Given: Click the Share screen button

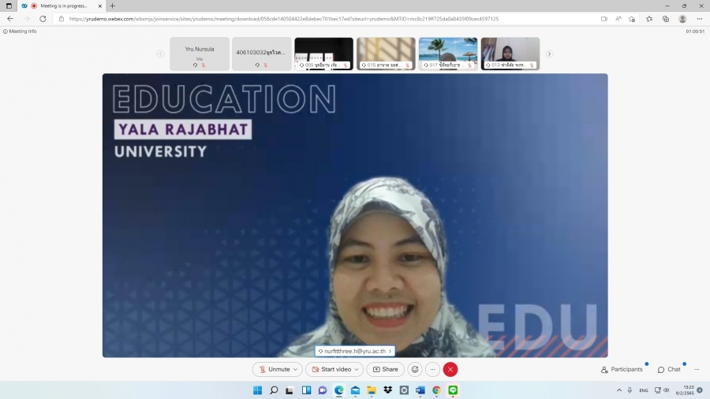Looking at the screenshot, I should pos(385,369).
